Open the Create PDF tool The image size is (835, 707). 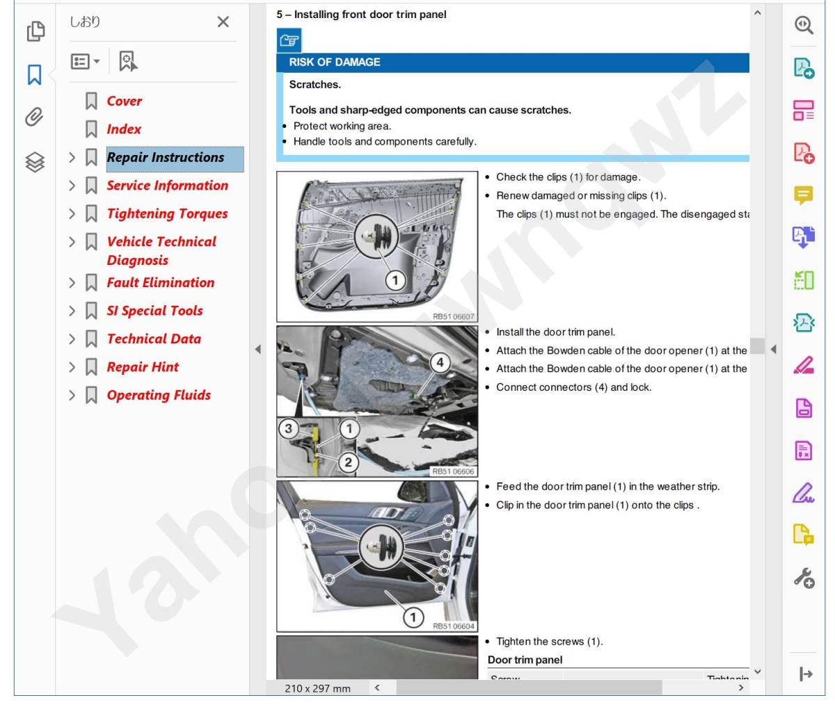tap(804, 152)
